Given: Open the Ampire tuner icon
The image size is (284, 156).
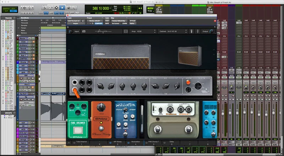Looking at the screenshot, I should tap(198, 32).
